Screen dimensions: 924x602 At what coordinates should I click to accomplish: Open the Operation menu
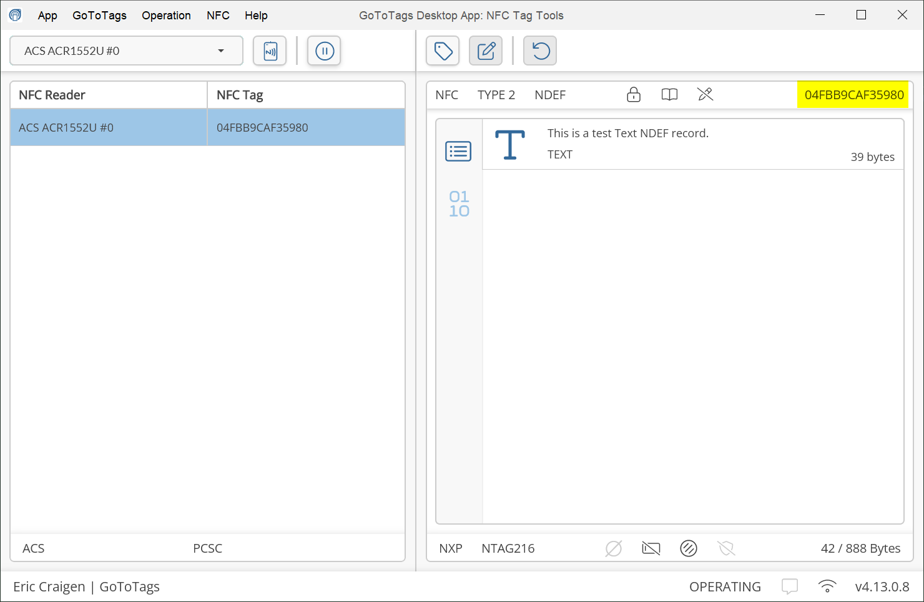166,16
